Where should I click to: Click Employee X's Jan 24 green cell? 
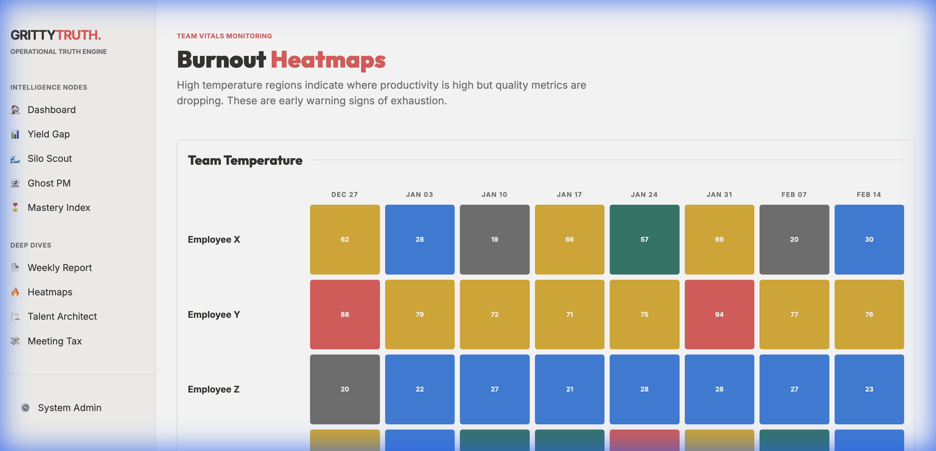(x=644, y=239)
